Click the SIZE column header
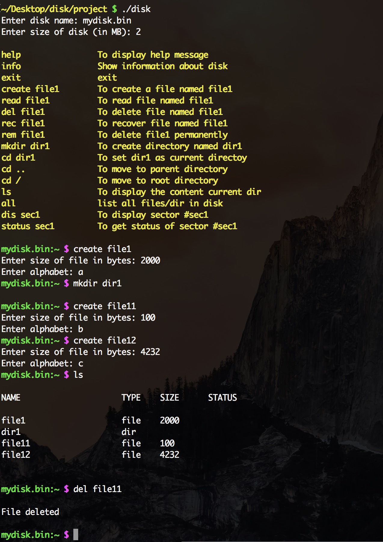This screenshot has height=542, width=383. (170, 398)
